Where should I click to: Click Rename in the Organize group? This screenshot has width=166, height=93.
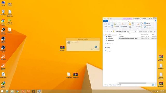pos(124,26)
